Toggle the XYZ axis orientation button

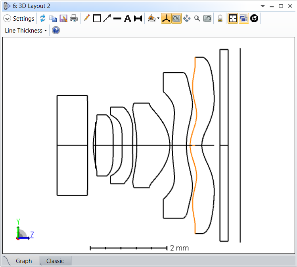pyautogui.click(x=166, y=18)
